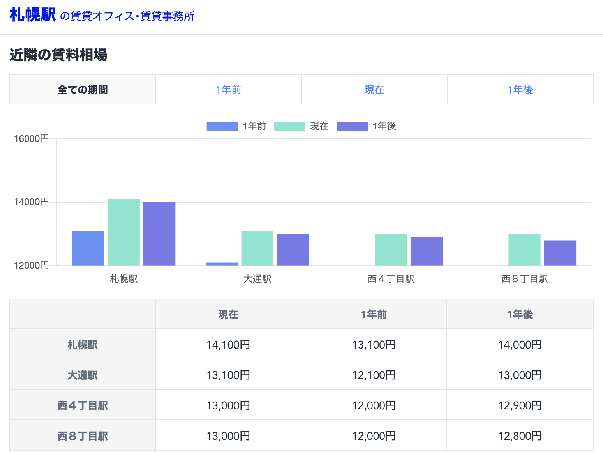The width and height of the screenshot is (603, 453).
Task: Click the 16000円 y-axis label
Action: point(31,139)
